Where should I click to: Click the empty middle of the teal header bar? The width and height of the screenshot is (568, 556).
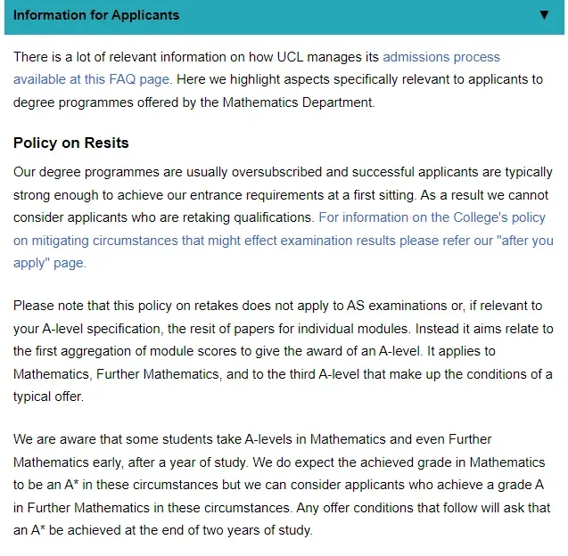pyautogui.click(x=357, y=15)
